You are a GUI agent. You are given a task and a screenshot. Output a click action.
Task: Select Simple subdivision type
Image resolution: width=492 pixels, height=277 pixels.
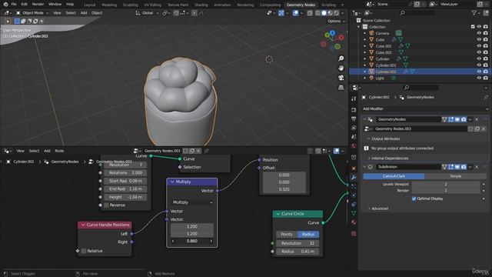tap(455, 176)
